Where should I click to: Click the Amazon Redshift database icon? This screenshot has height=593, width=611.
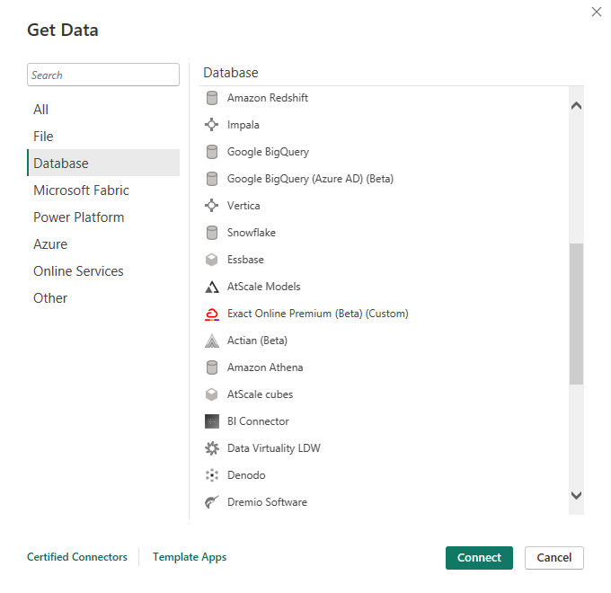212,98
